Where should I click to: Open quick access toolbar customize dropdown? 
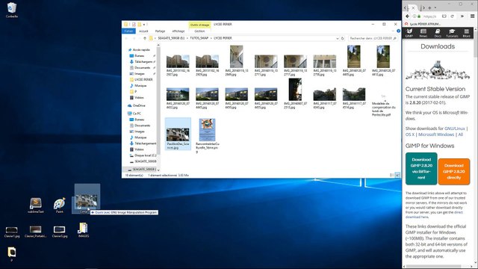pyautogui.click(x=144, y=25)
